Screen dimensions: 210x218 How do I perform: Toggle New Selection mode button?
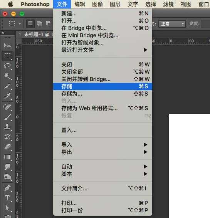30,23
